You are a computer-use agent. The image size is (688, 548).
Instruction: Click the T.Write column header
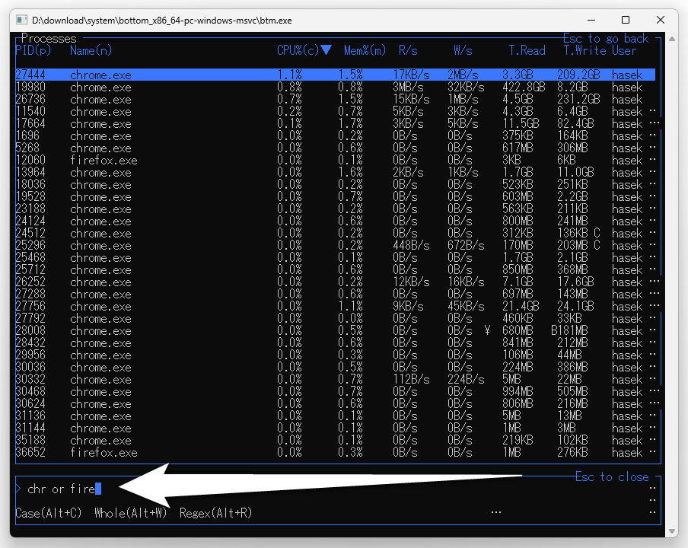pos(585,50)
